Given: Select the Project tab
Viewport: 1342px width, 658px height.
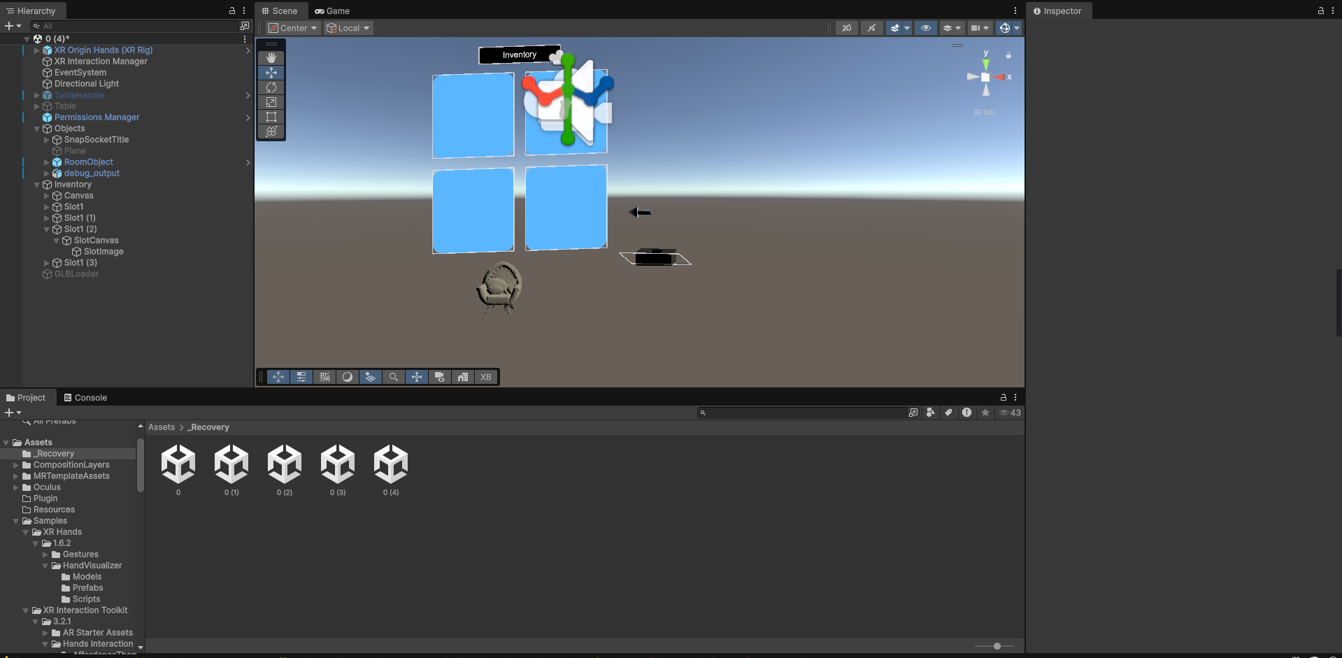Looking at the screenshot, I should coord(26,398).
